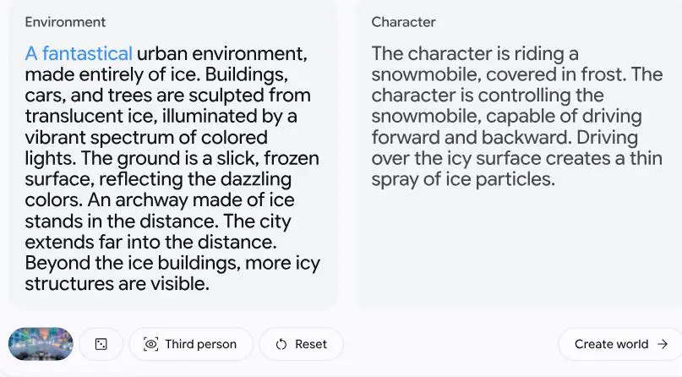Viewport: 682px width, 377px height.
Task: Click the circular Reset arrow icon
Action: 281,344
